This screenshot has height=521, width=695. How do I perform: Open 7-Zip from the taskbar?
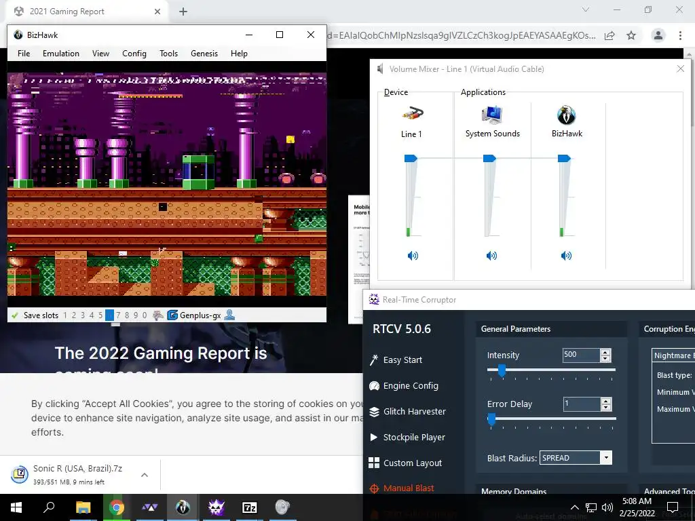pos(250,507)
